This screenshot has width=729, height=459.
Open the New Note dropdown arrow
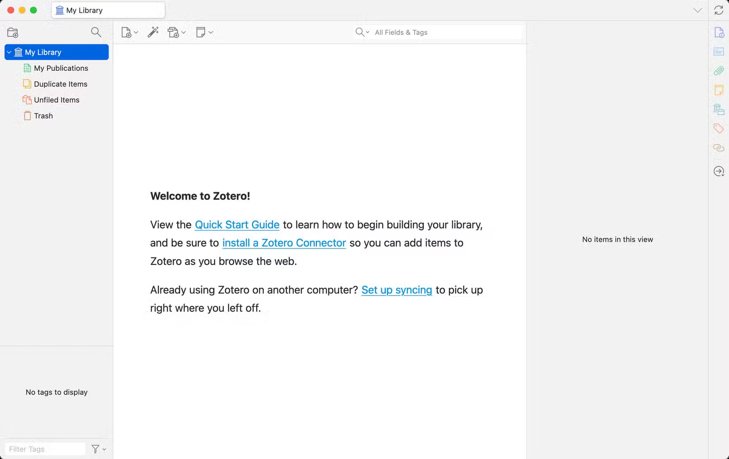[211, 32]
